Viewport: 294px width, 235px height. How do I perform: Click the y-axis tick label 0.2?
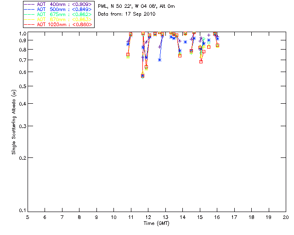click(x=23, y=158)
